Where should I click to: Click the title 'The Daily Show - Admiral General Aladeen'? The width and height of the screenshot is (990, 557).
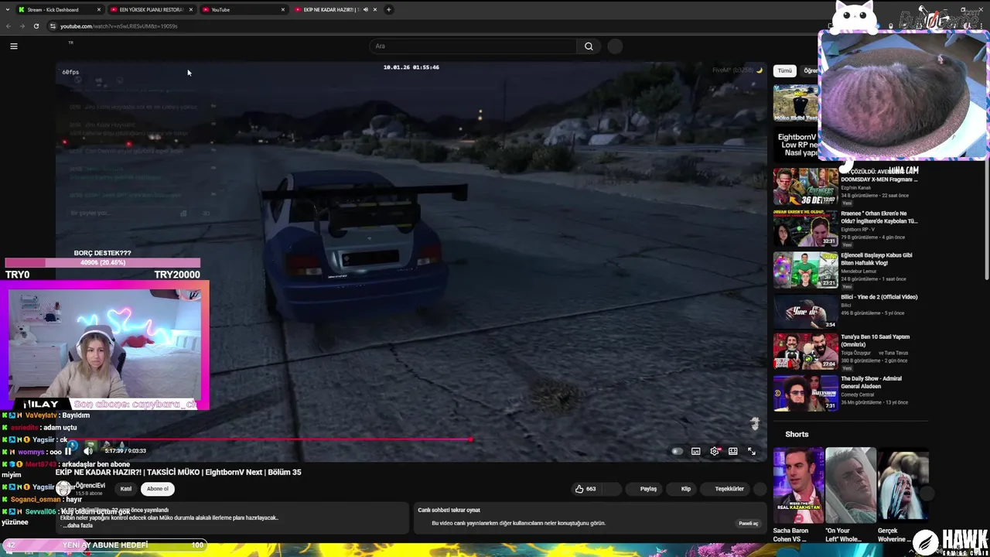point(871,382)
